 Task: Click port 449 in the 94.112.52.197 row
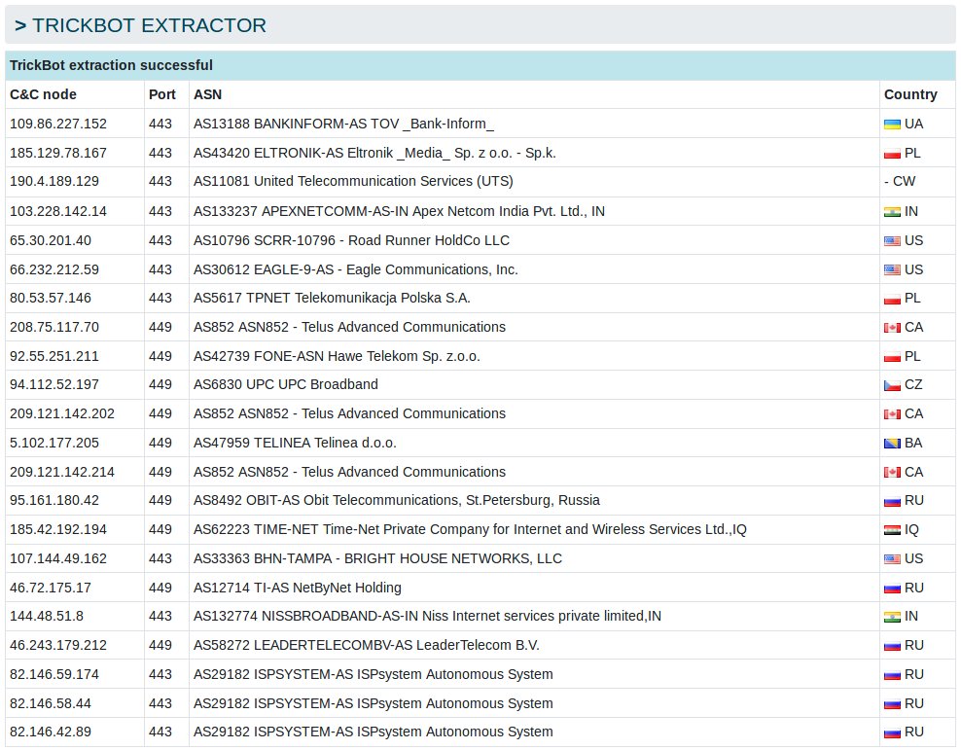tap(160, 384)
